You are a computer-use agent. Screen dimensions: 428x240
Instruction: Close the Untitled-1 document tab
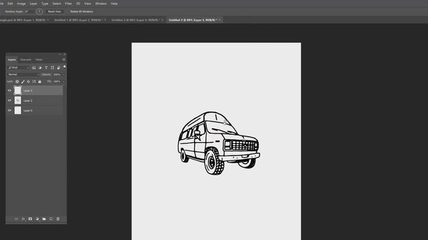tap(106, 20)
